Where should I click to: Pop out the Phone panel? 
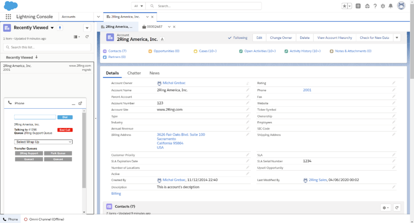pos(80,103)
